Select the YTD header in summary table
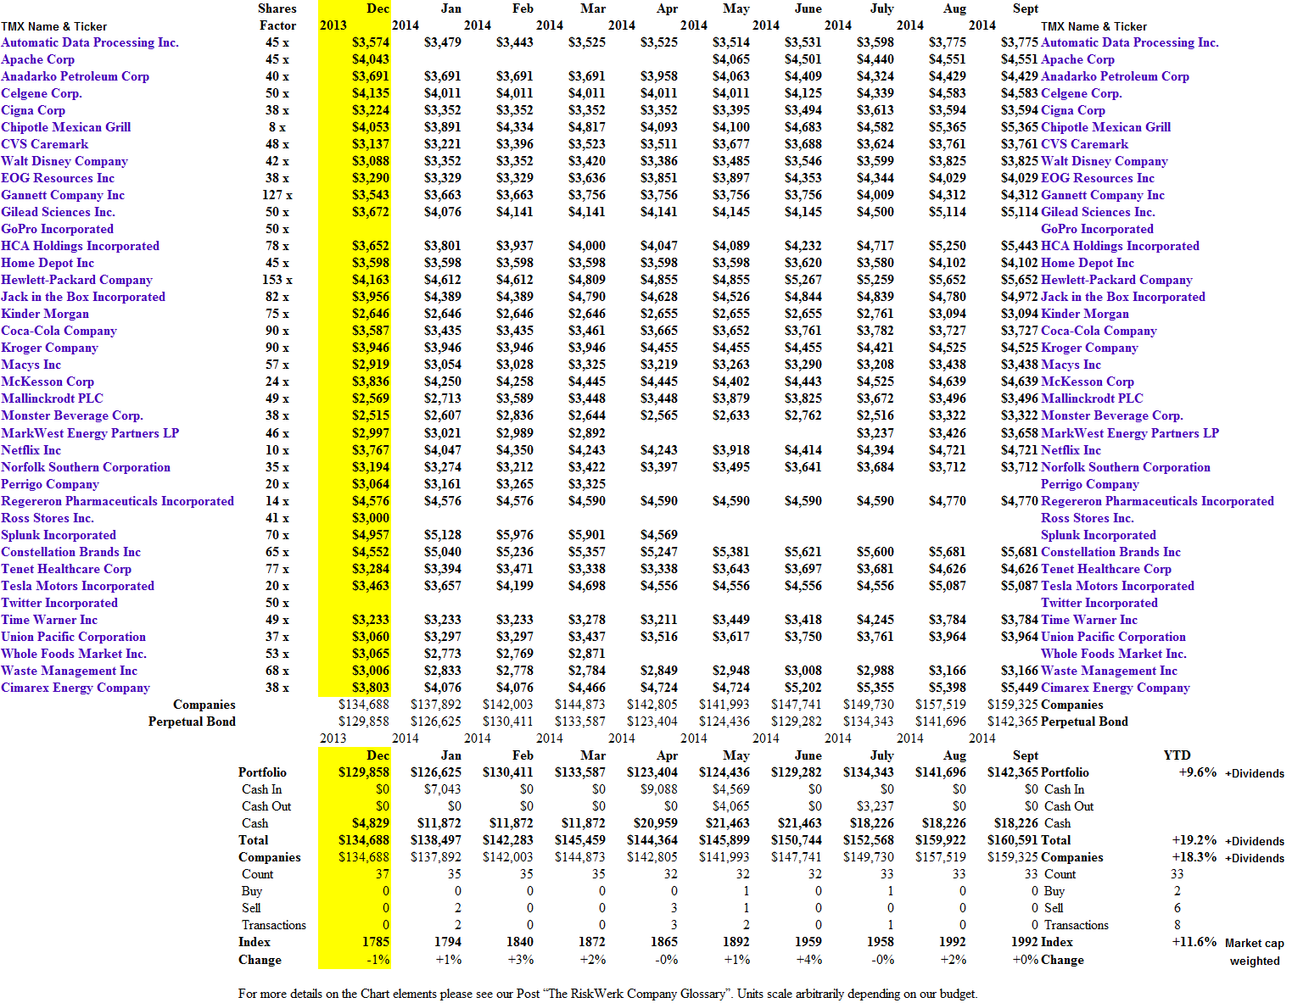 (1177, 755)
